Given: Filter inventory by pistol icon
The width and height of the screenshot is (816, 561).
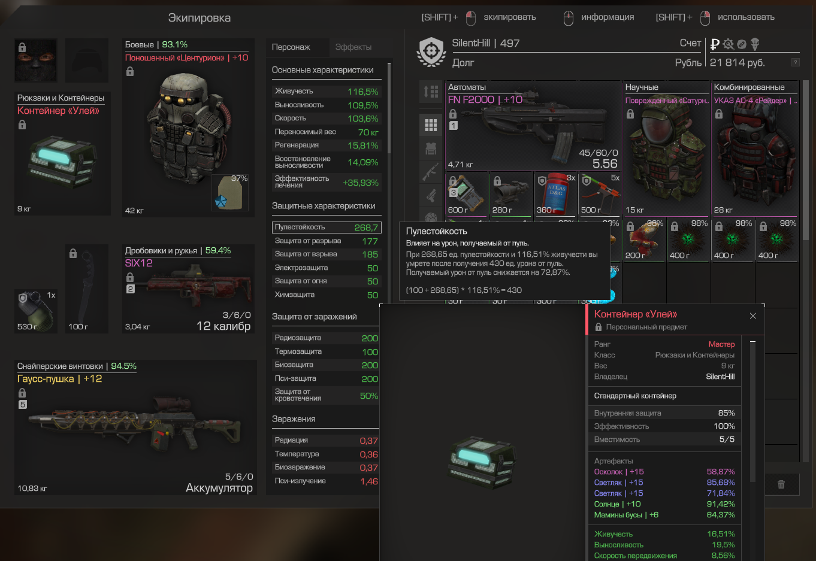Looking at the screenshot, I should pyautogui.click(x=431, y=195).
